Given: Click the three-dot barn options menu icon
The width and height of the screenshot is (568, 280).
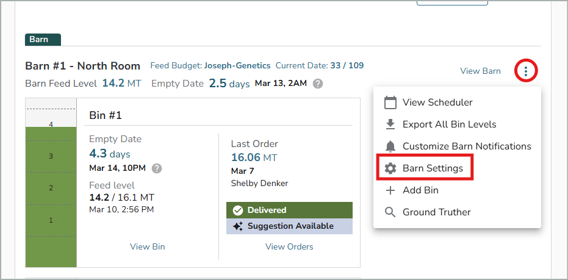Looking at the screenshot, I should tap(526, 71).
